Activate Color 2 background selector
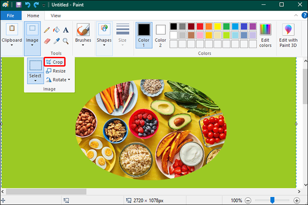Viewport: 308px width, 205px height. click(x=161, y=35)
